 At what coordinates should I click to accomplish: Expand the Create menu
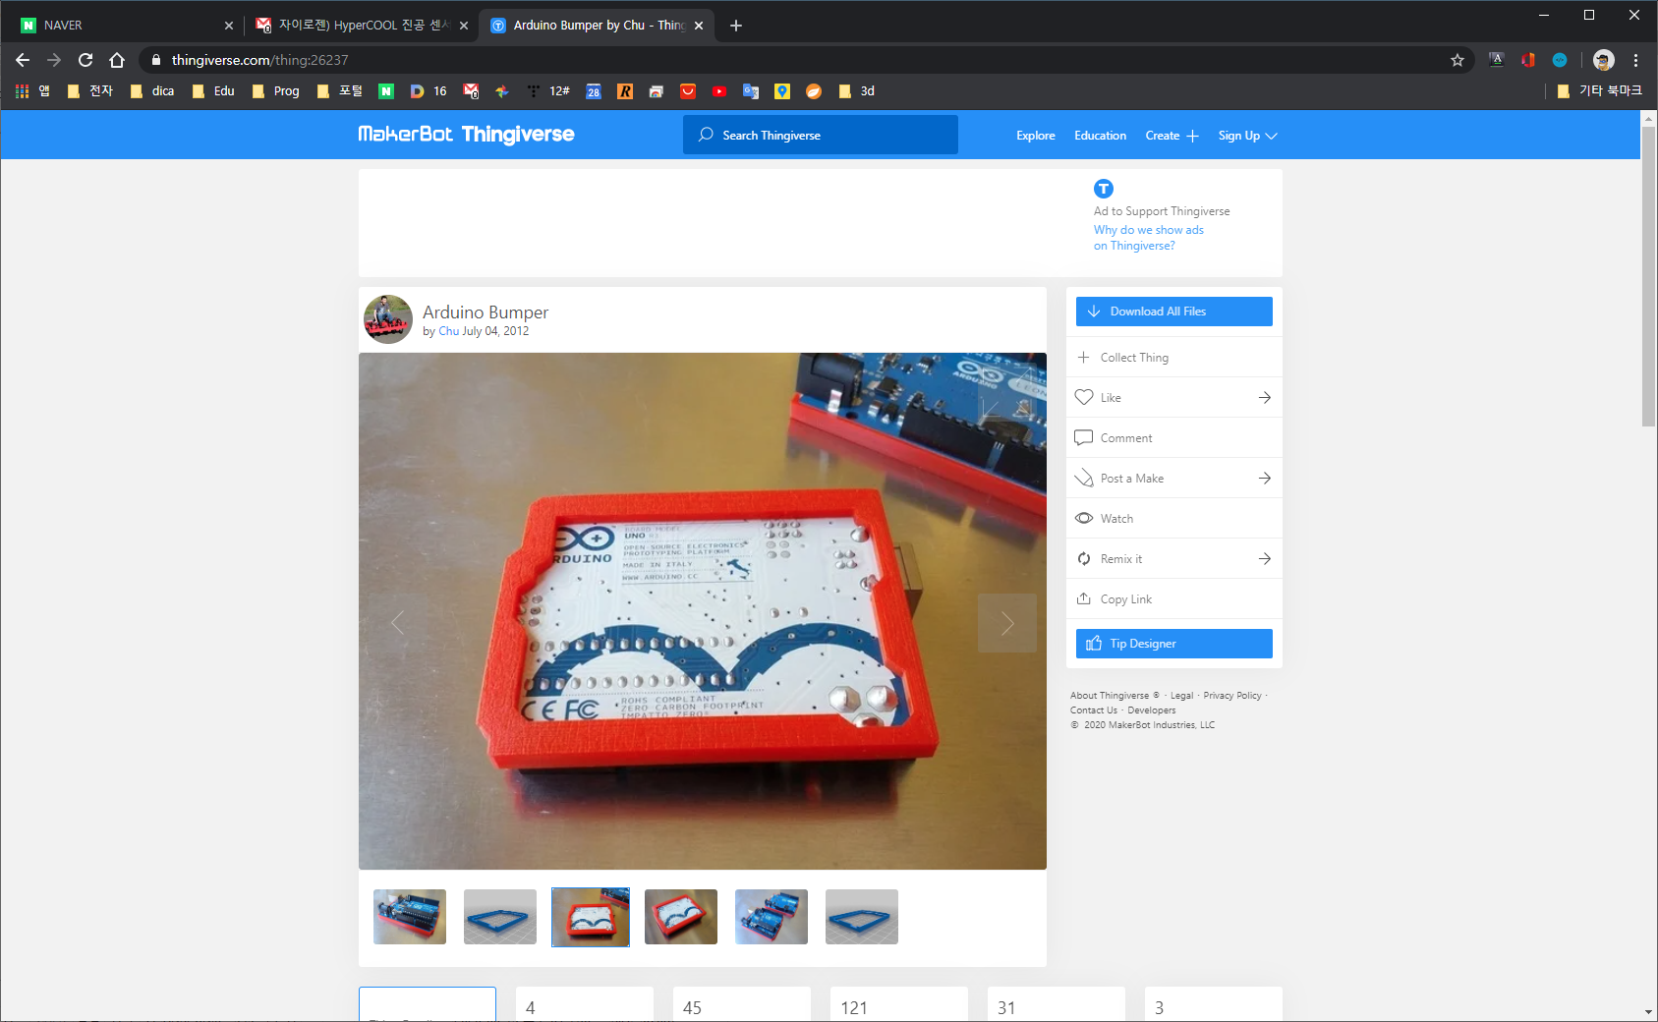click(1172, 136)
